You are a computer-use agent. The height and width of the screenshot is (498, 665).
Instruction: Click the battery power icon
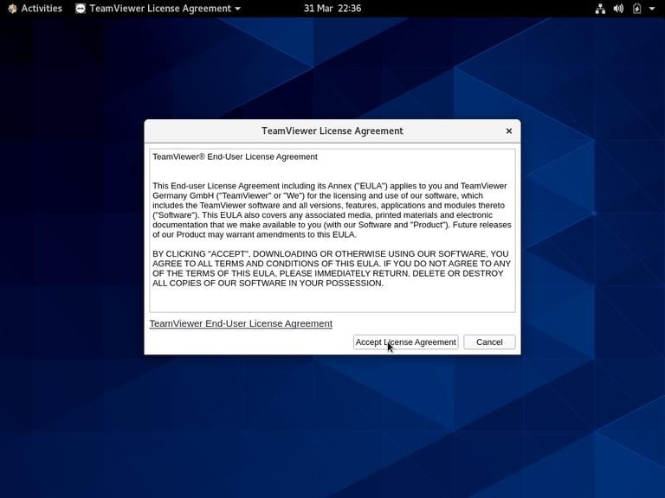click(636, 9)
